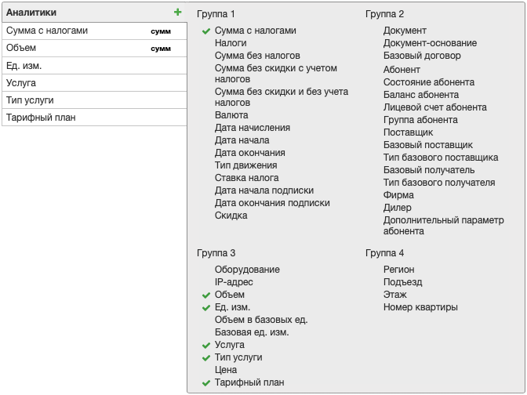Image resolution: width=527 pixels, height=395 pixels.
Task: Select the Абонент item in Группа 2
Action: click(x=402, y=70)
